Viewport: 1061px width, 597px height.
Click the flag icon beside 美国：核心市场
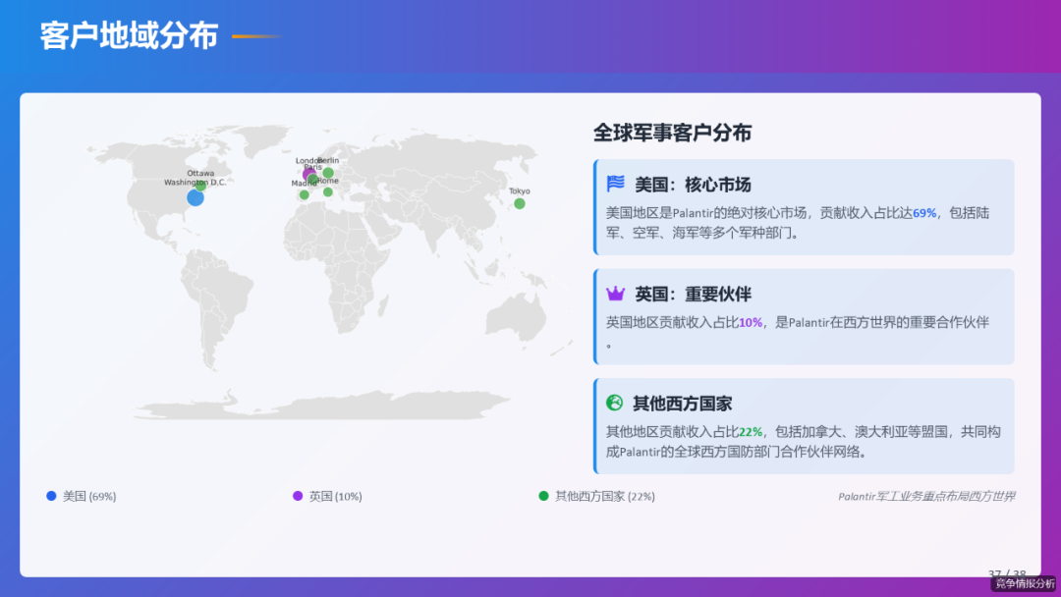(x=615, y=184)
